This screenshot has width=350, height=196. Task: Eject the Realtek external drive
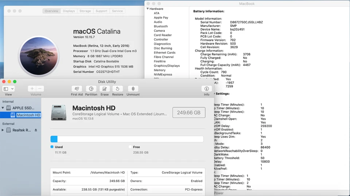click(x=36, y=130)
